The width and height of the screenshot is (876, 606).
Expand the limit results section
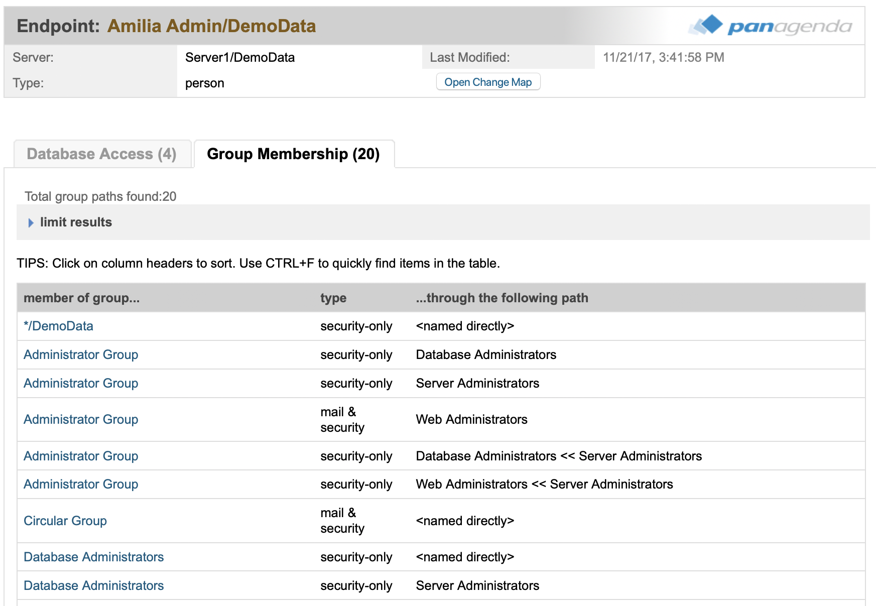coord(75,222)
